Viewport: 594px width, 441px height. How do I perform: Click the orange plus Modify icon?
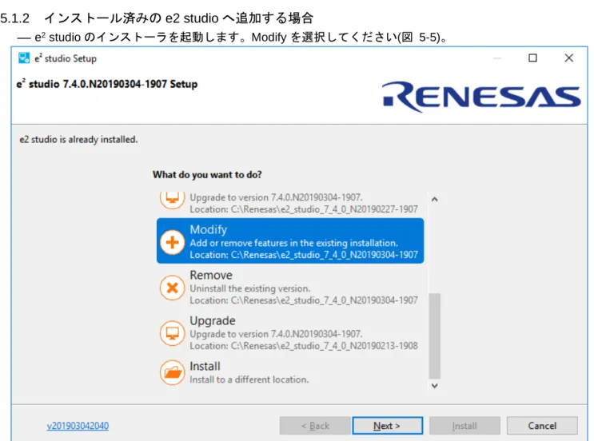tap(173, 242)
